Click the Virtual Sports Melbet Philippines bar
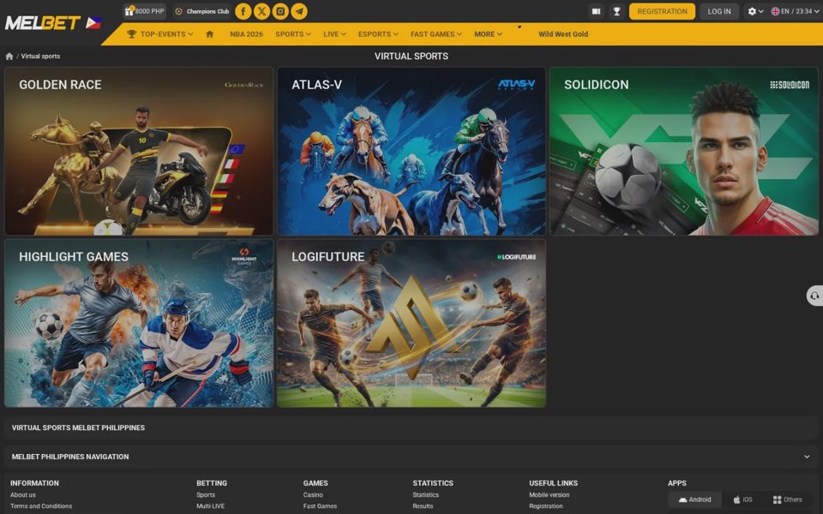Image resolution: width=823 pixels, height=514 pixels. coord(411,427)
